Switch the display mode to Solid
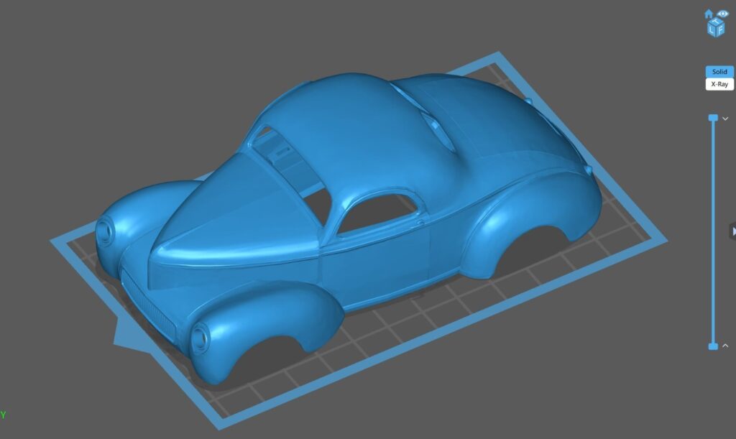This screenshot has width=736, height=439. (x=719, y=72)
